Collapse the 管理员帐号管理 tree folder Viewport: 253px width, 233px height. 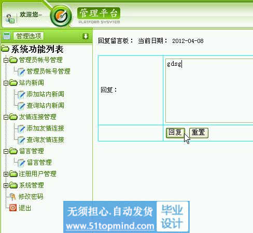click(x=6, y=60)
